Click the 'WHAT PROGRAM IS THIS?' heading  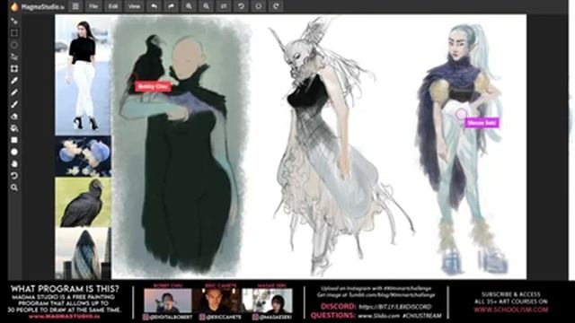coord(65,289)
